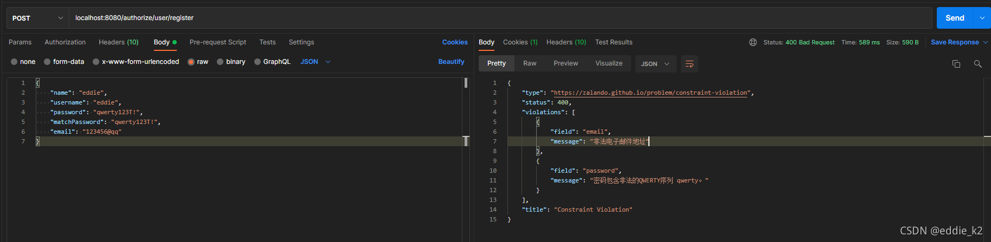Select the binary body type
This screenshot has height=242, width=991.
pos(231,62)
